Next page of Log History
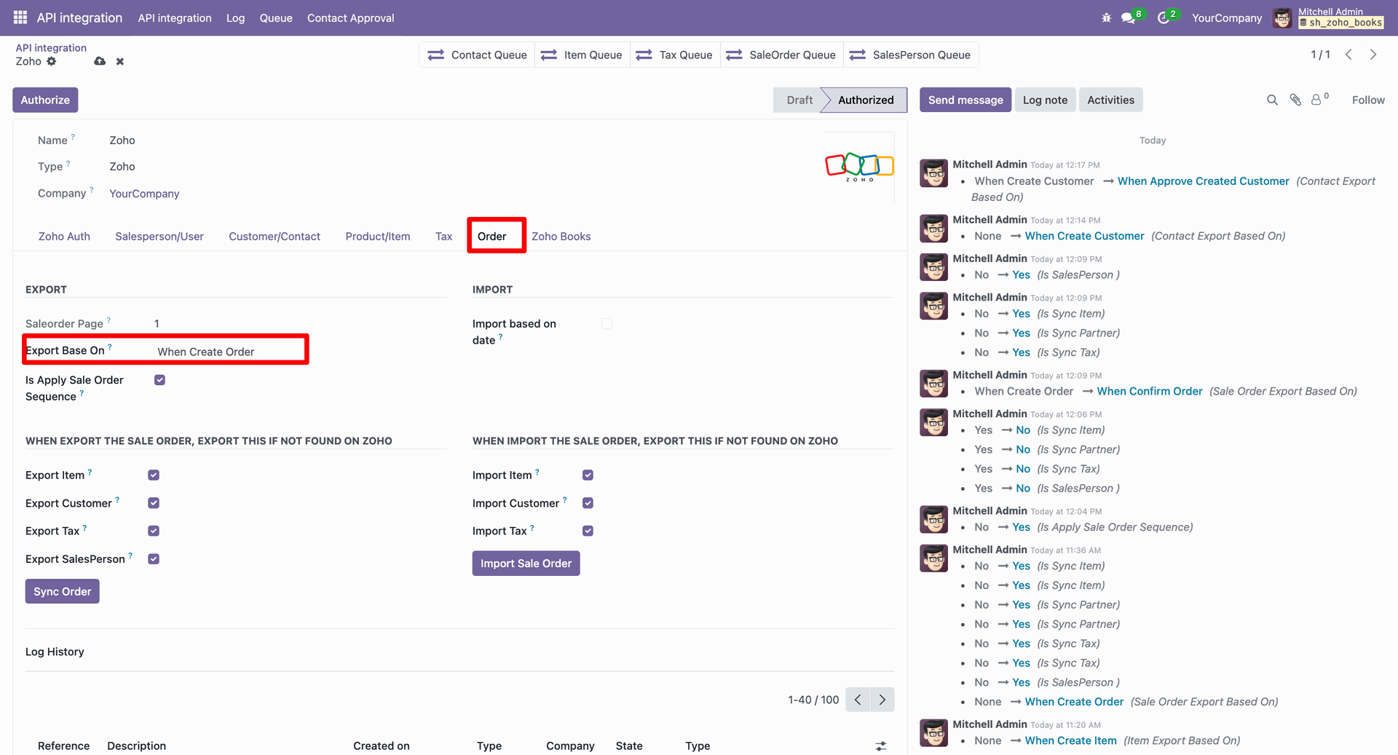The image size is (1398, 755). 882,700
